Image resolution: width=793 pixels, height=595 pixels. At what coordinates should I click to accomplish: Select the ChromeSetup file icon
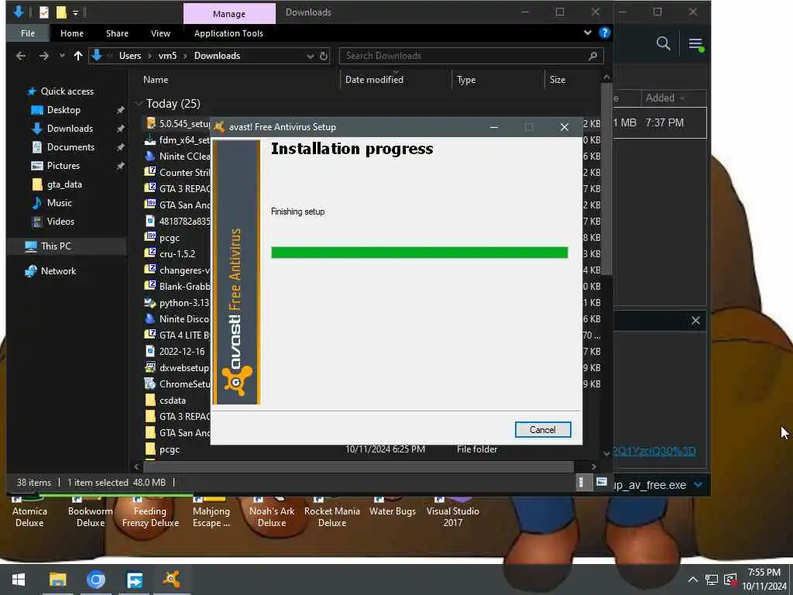coord(150,383)
